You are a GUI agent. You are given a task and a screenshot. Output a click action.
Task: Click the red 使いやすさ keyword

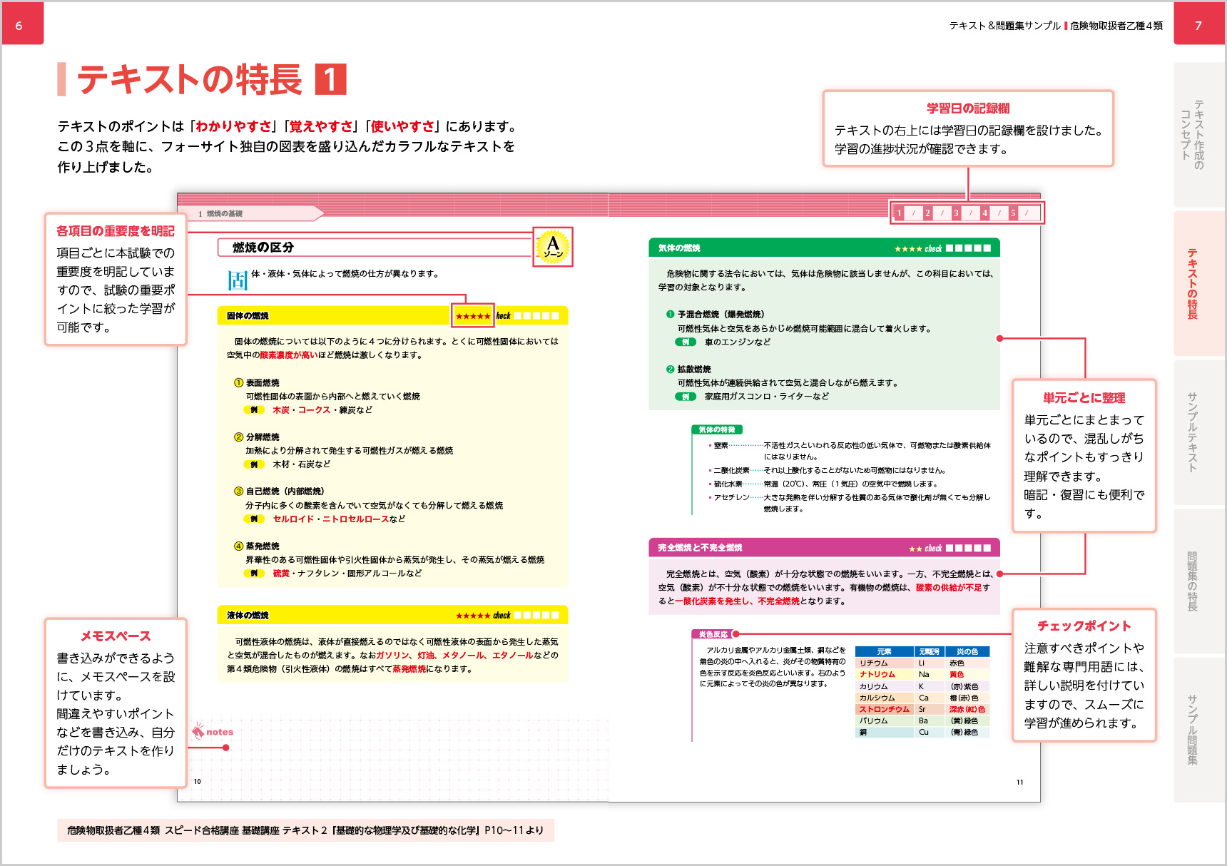[x=403, y=126]
